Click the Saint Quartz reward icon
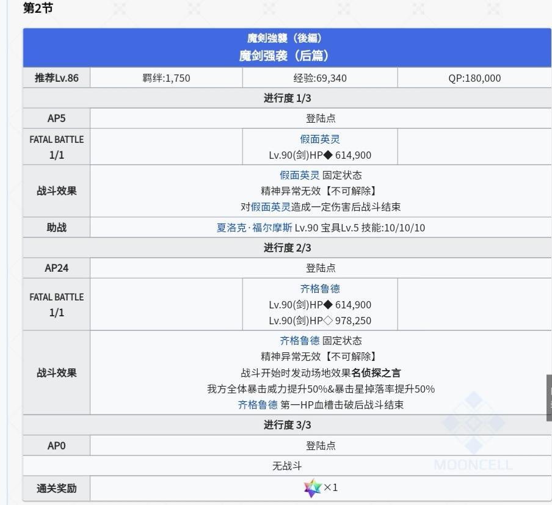 click(313, 488)
